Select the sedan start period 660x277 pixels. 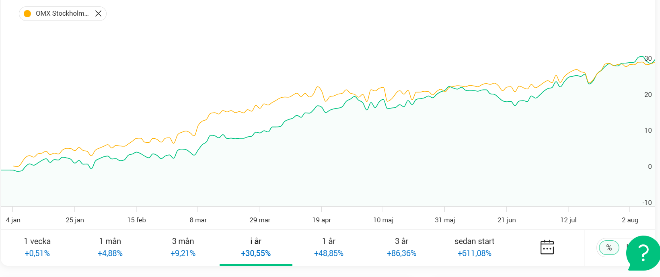[x=474, y=247]
